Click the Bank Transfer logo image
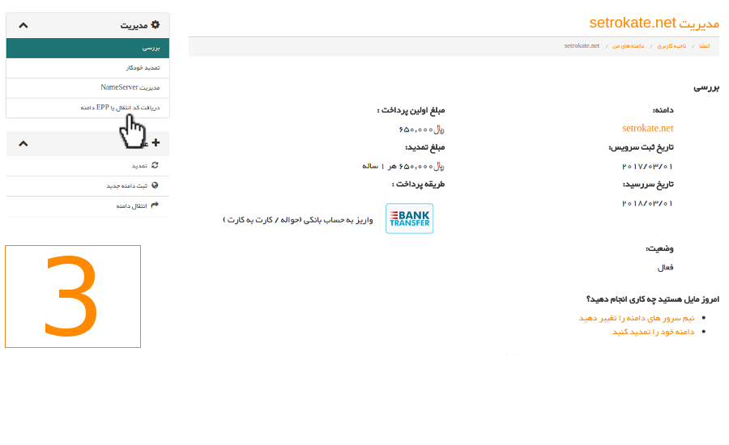This screenshot has height=445, width=729. 409,218
